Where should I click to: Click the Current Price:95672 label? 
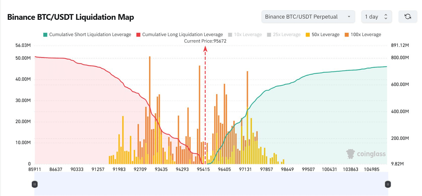point(205,41)
